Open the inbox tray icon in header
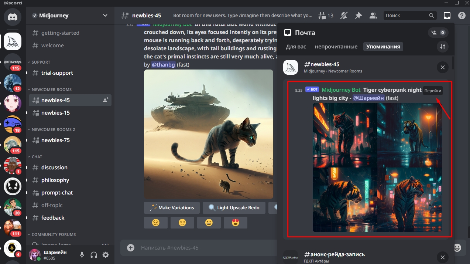 [447, 16]
